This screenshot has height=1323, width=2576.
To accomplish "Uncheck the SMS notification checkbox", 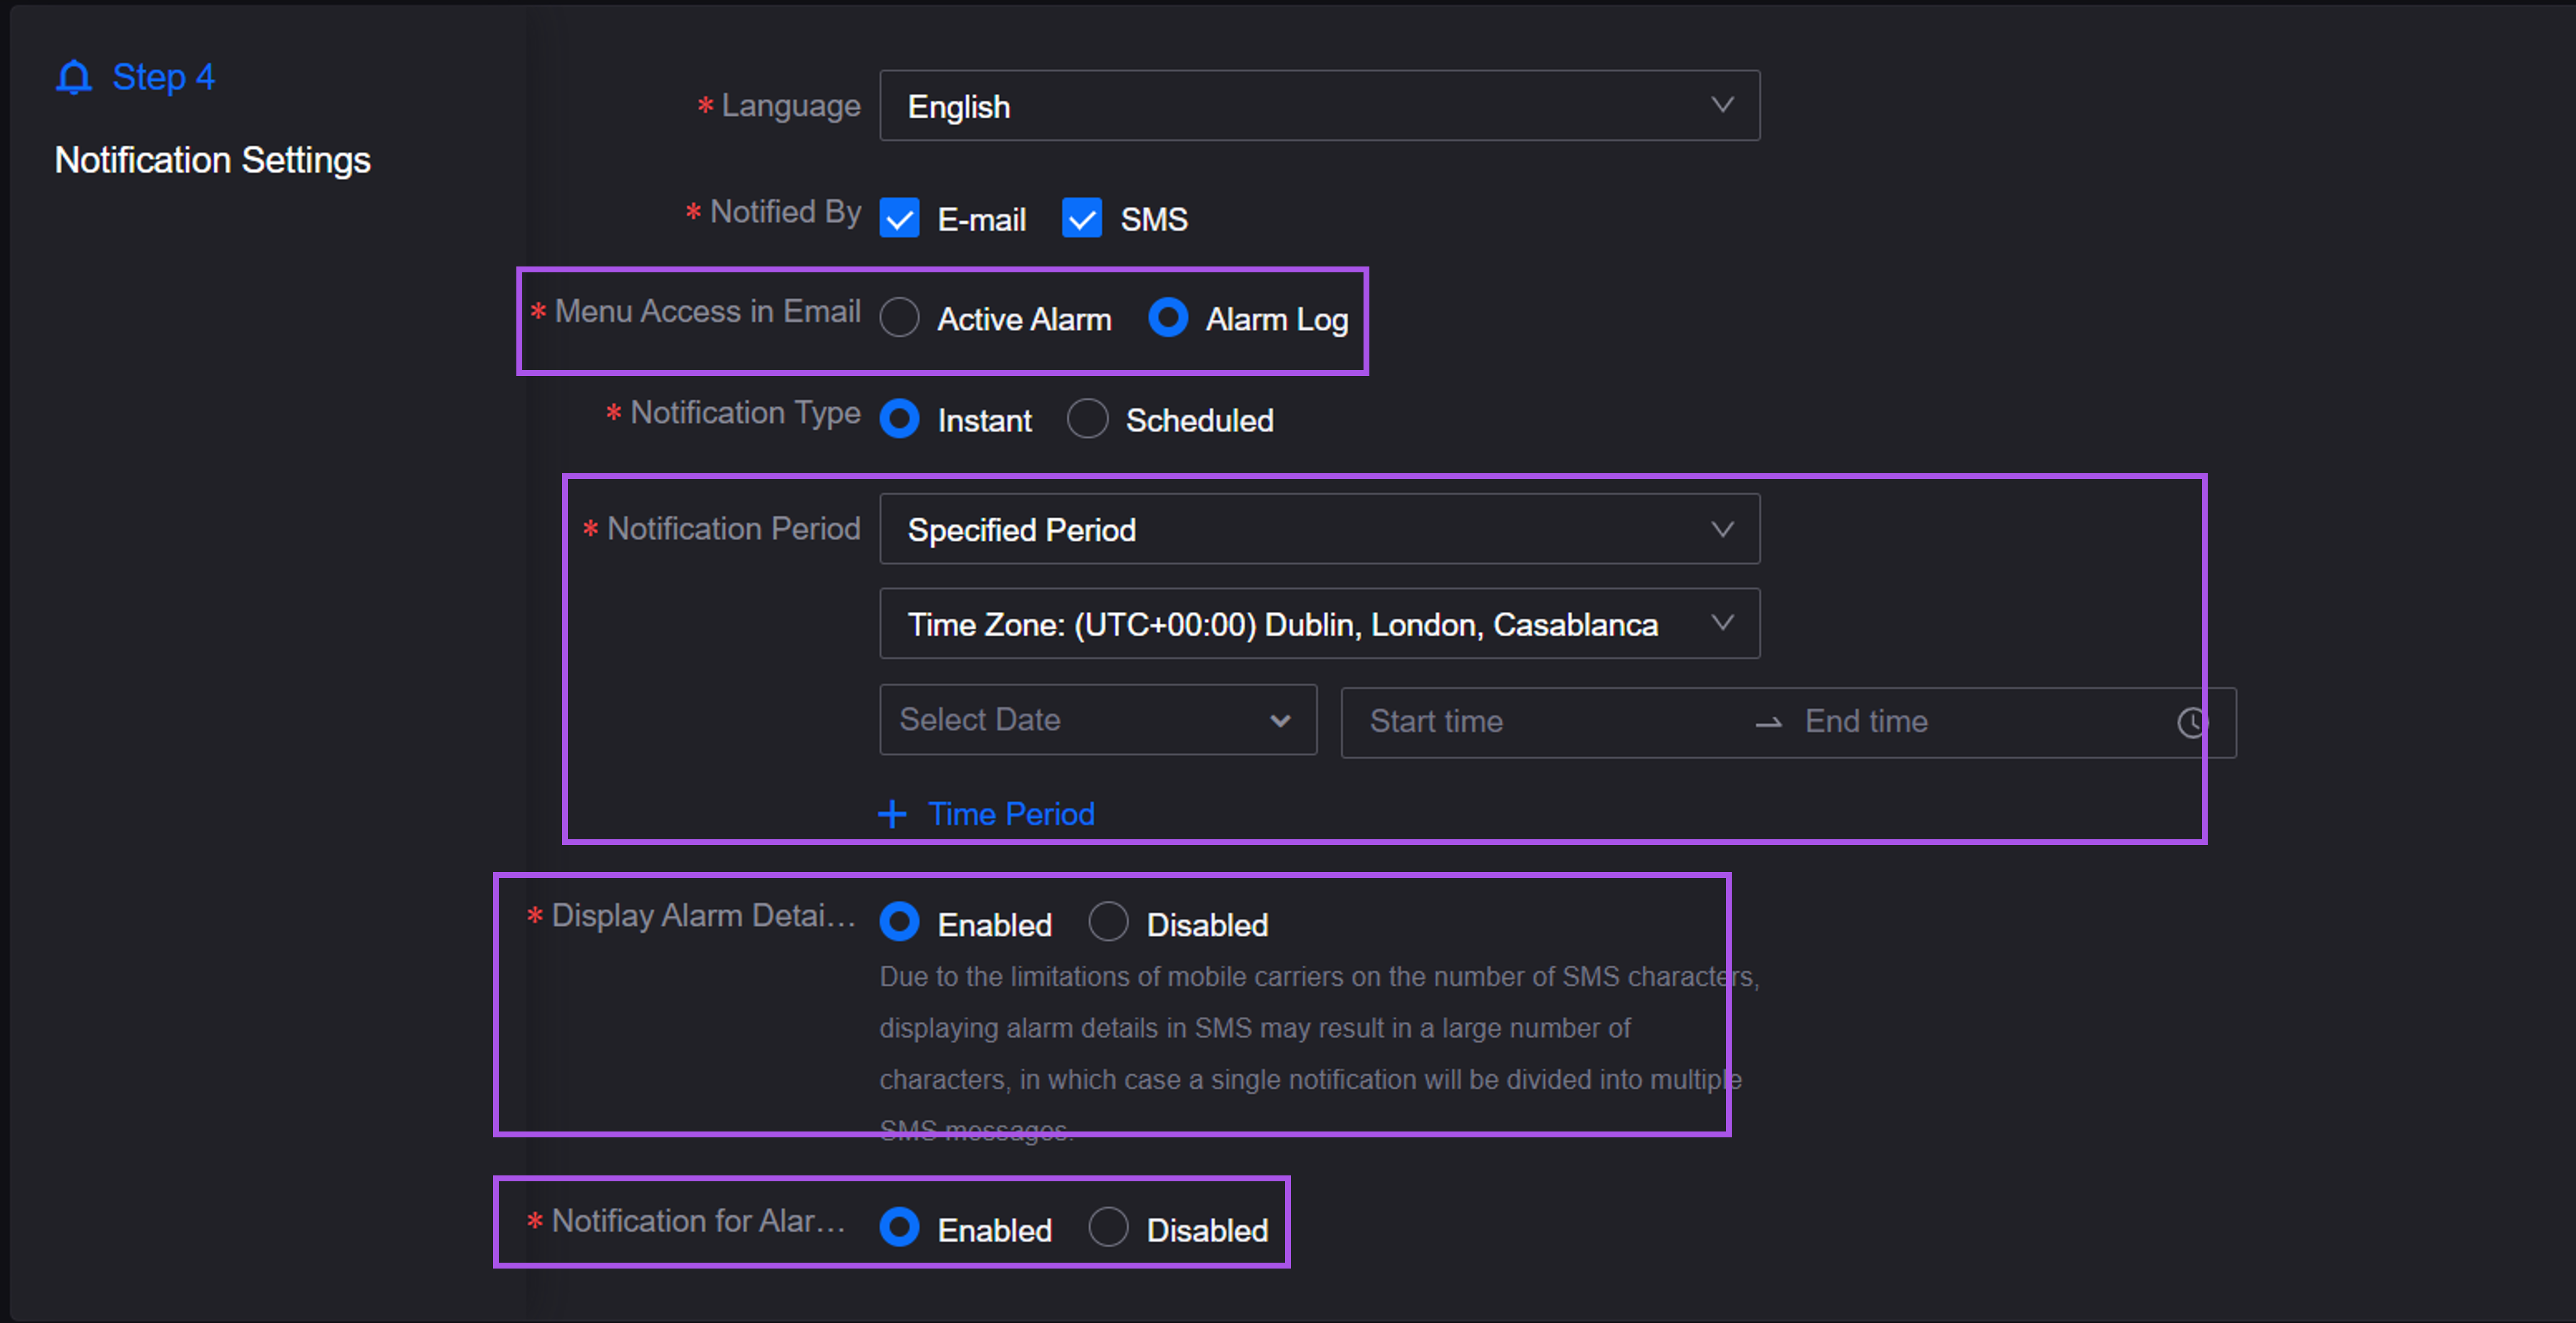I will (1082, 218).
